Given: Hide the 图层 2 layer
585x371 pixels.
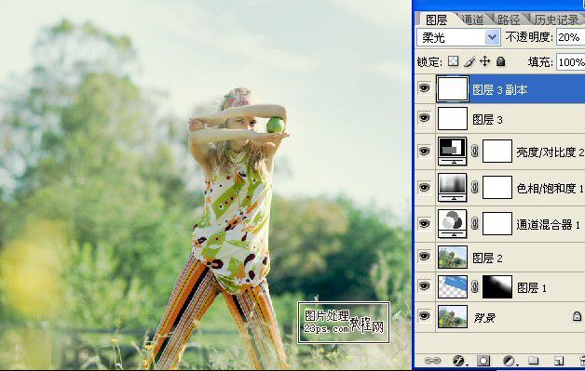Looking at the screenshot, I should pos(425,257).
